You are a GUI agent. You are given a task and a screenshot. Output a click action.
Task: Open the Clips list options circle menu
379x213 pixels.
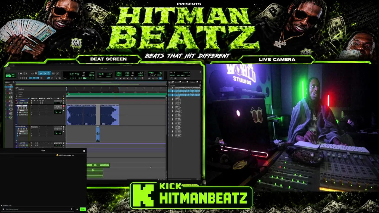[200, 82]
